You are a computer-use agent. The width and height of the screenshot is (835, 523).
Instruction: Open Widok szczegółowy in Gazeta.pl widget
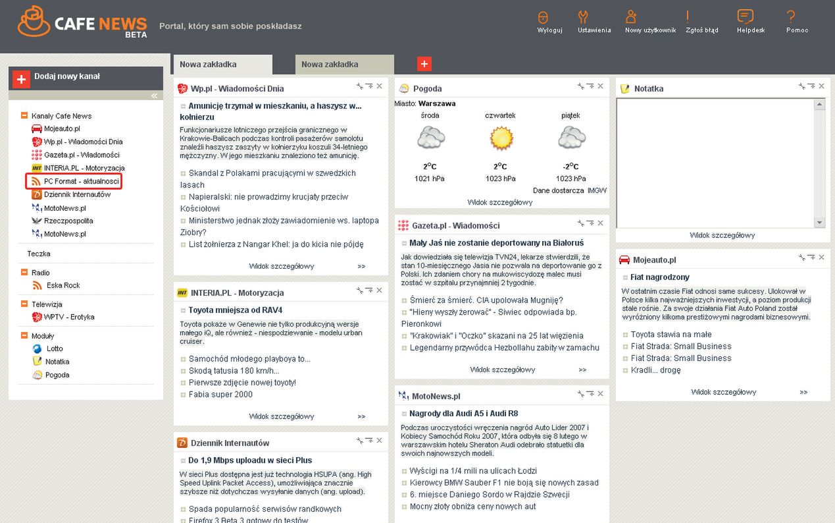click(503, 370)
